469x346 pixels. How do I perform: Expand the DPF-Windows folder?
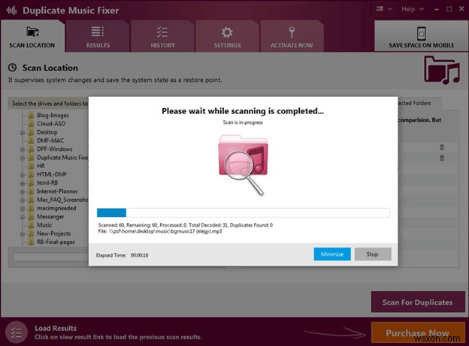click(x=23, y=149)
